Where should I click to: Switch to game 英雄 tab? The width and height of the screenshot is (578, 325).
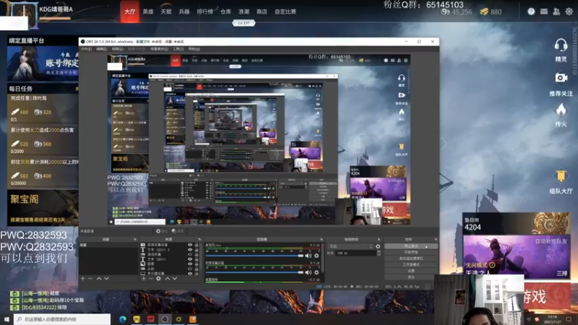(x=148, y=12)
